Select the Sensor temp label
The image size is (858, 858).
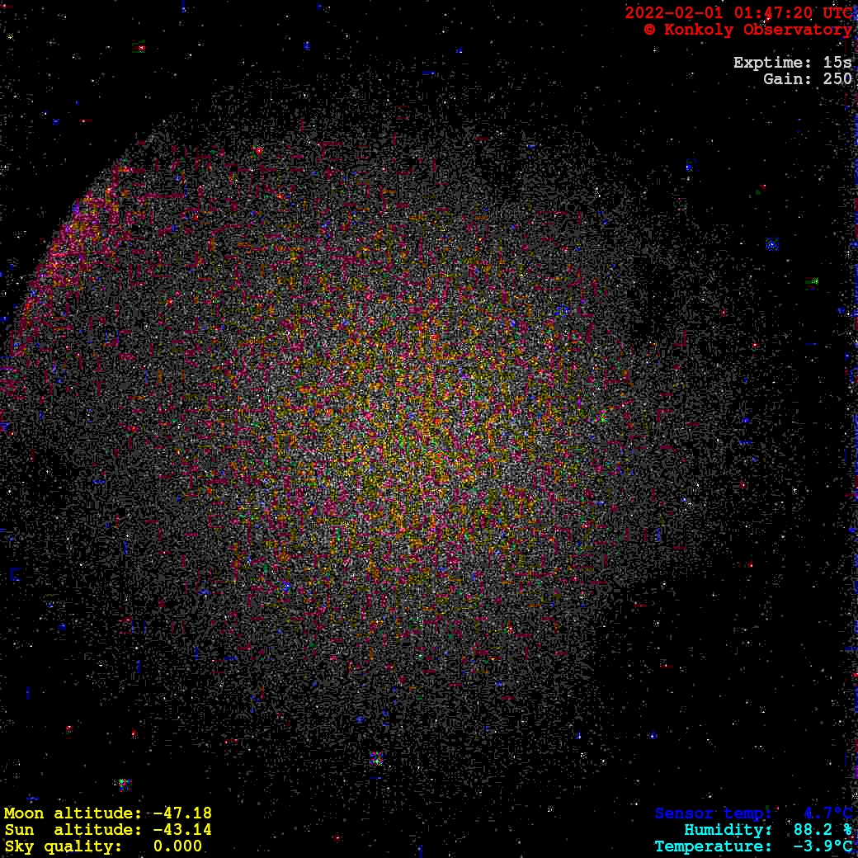coord(713,813)
